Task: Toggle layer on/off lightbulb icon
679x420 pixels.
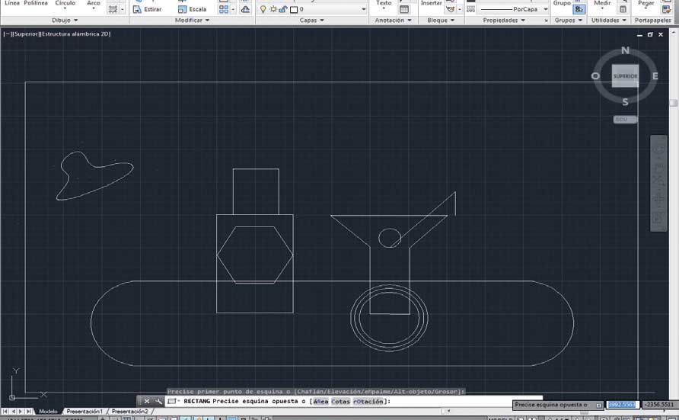Action: click(263, 9)
